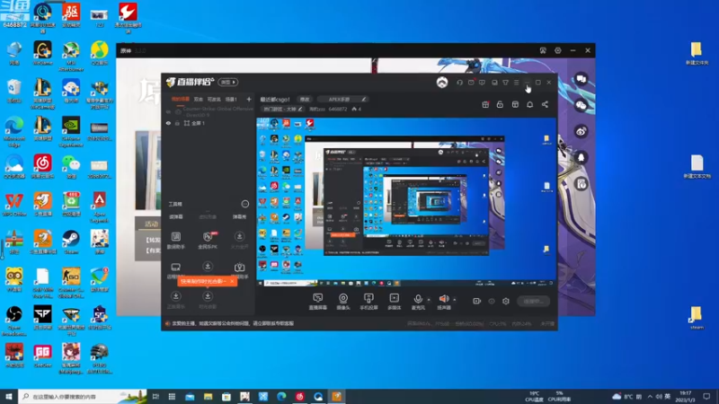Click the lock icon above preview
This screenshot has height=404, width=719.
[500, 105]
